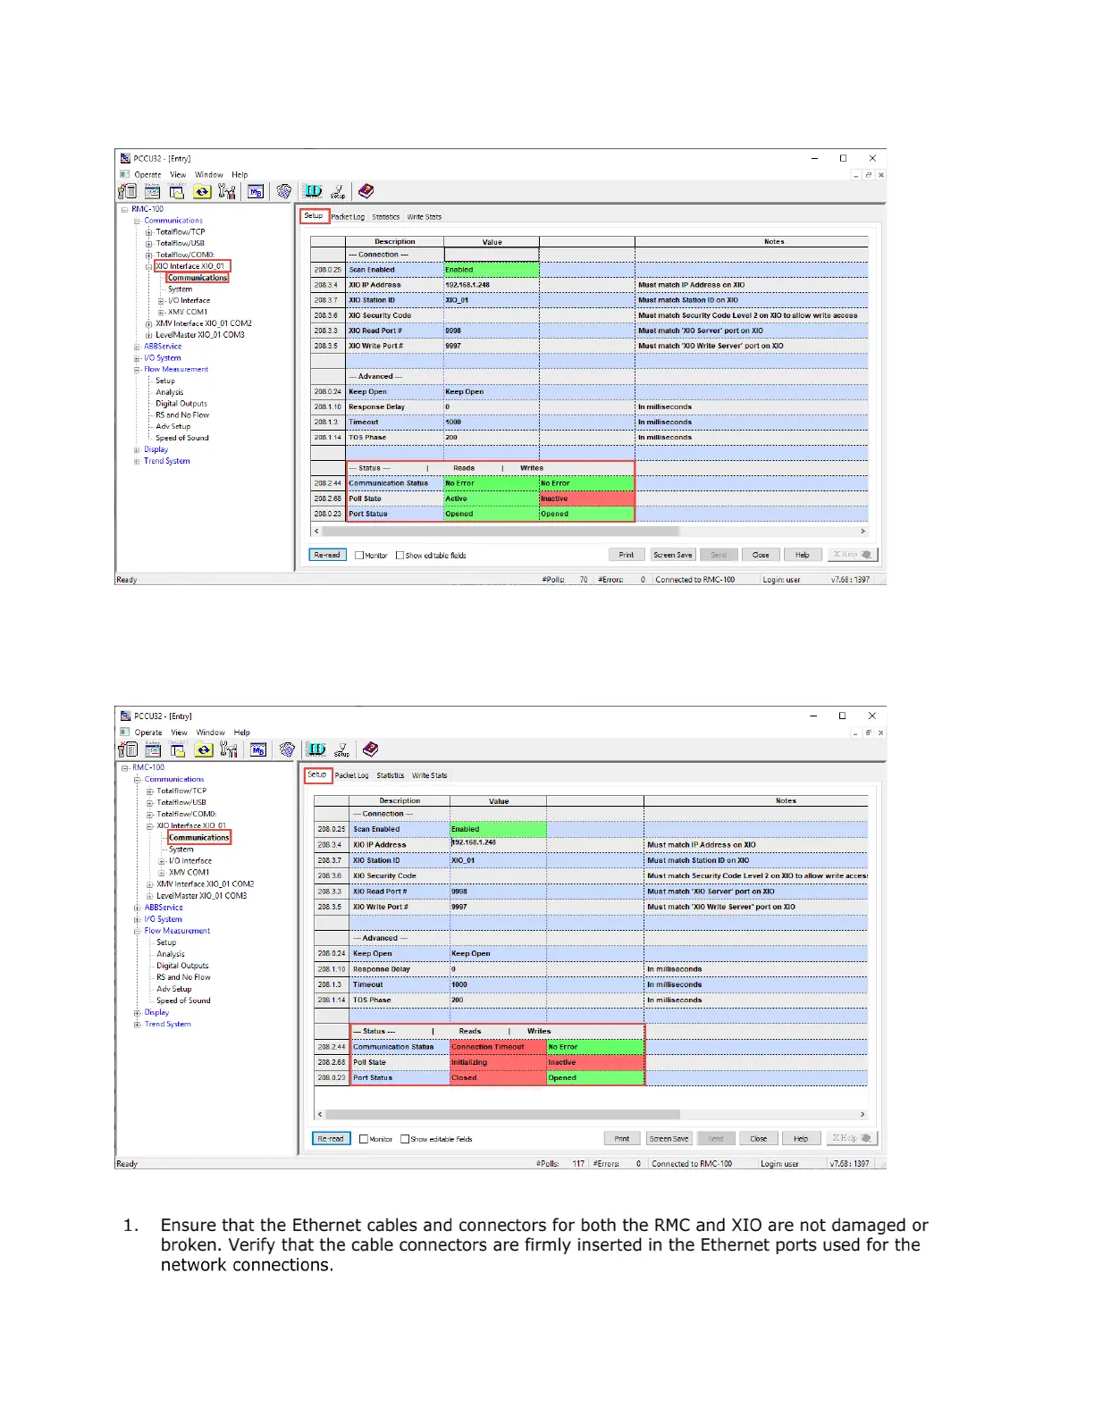Click the Collect icon in lower toolbar
The image size is (1094, 1415).
coord(178,750)
